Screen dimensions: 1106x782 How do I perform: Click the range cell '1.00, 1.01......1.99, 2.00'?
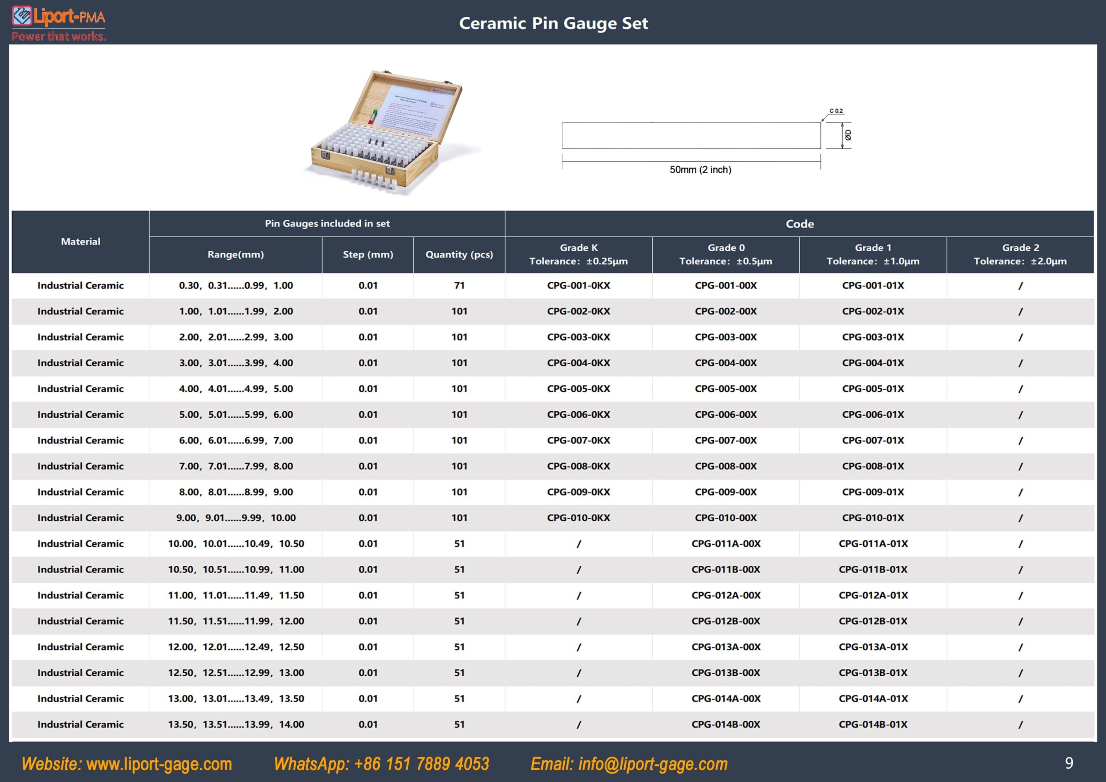click(x=235, y=312)
